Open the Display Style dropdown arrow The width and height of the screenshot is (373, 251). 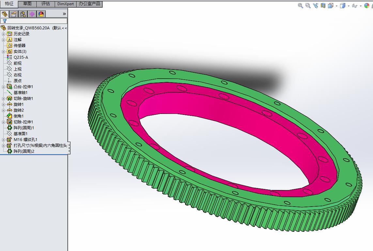pyautogui.click(x=349, y=6)
